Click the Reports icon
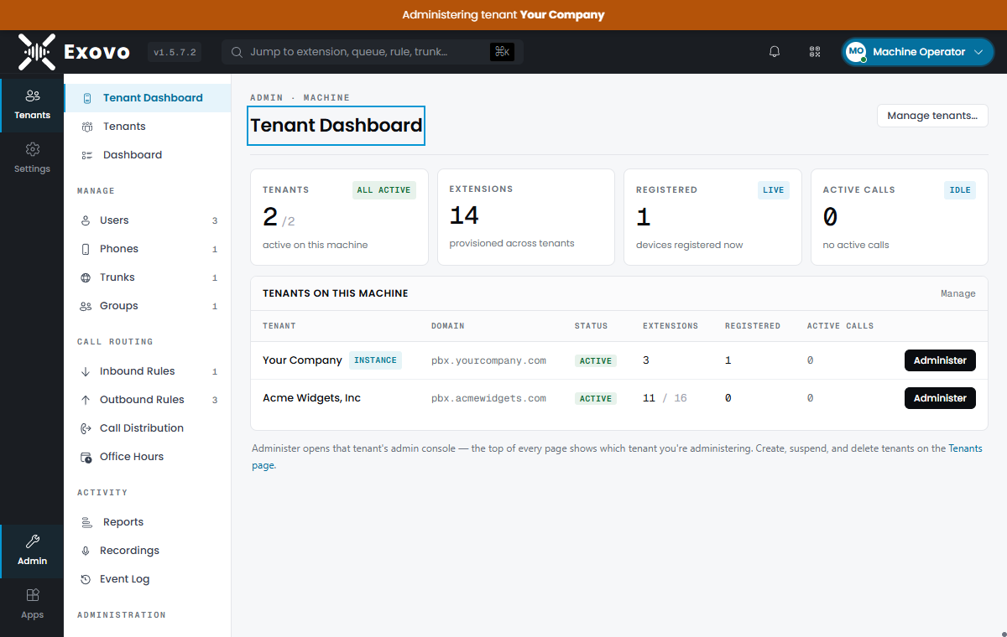 87,522
